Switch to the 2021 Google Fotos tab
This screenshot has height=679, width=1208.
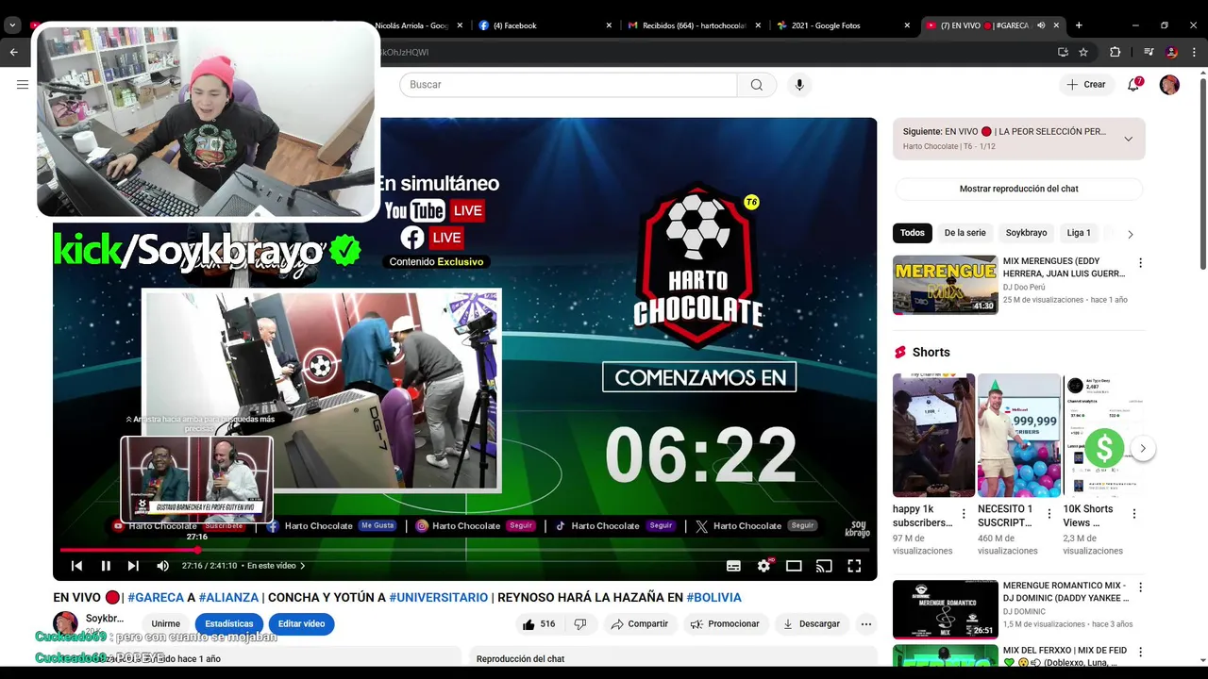point(843,25)
